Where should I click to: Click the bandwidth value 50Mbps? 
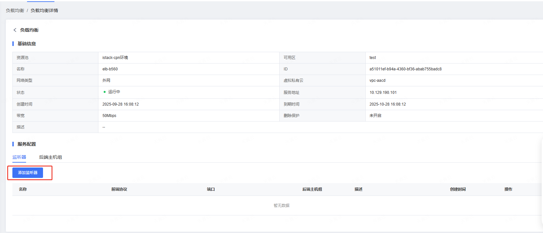109,116
